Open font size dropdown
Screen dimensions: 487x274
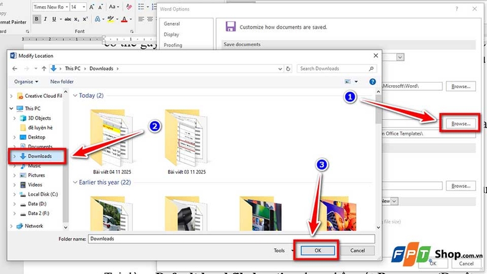click(x=84, y=7)
